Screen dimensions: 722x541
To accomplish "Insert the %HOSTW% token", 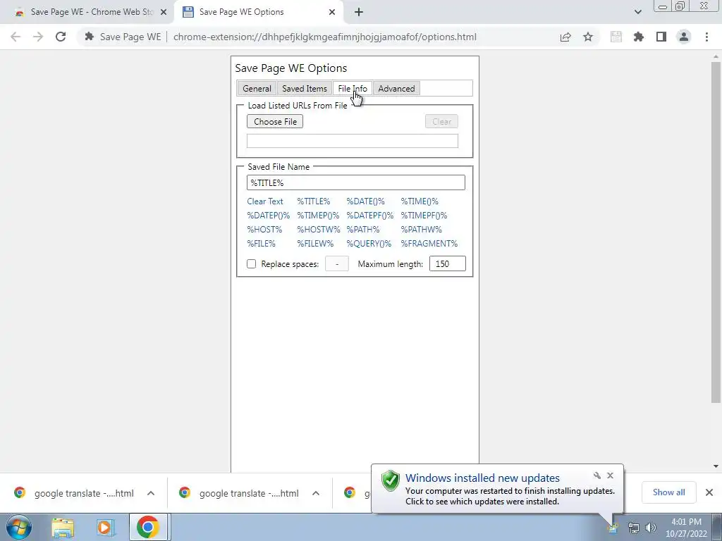I will (x=319, y=229).
